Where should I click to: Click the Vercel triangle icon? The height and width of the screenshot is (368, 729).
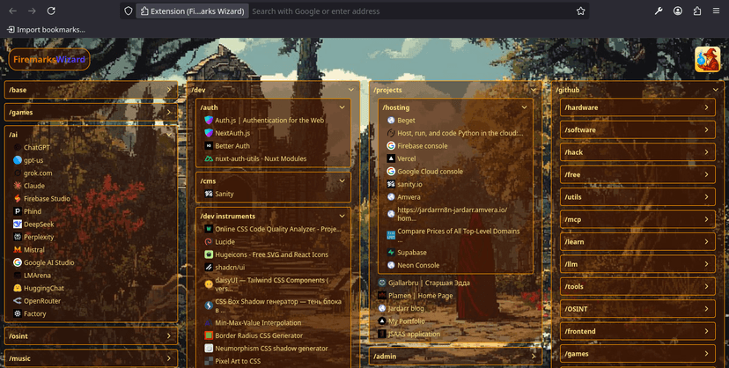click(391, 158)
